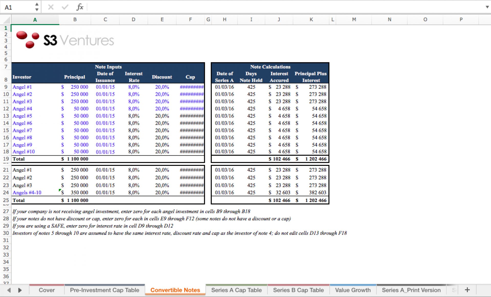Click the 1 202 466 total in row 25
Image resolution: width=491 pixels, height=297 pixels.
click(311, 200)
